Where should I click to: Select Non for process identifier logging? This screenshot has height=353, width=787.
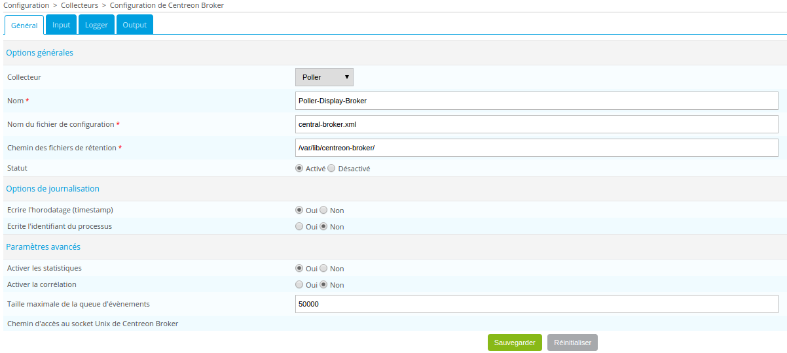click(x=323, y=226)
